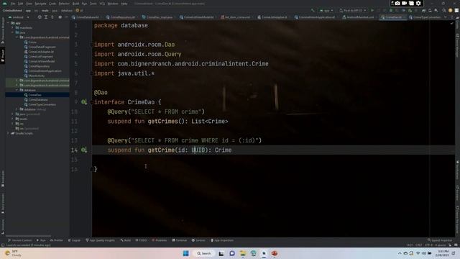
Task: Switch to the CrimeDatabase.kt editor tab
Action: click(x=87, y=17)
